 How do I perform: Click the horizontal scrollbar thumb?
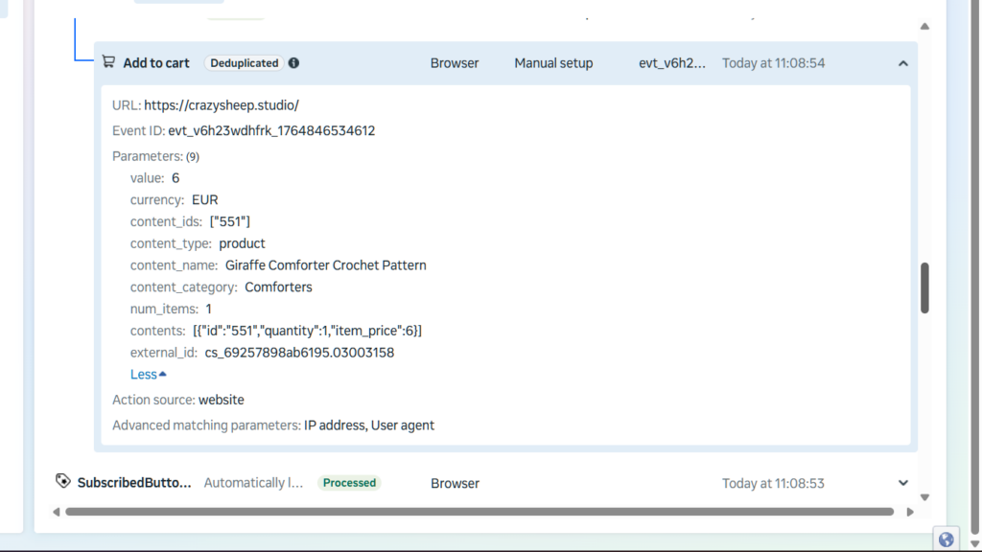[x=479, y=512]
